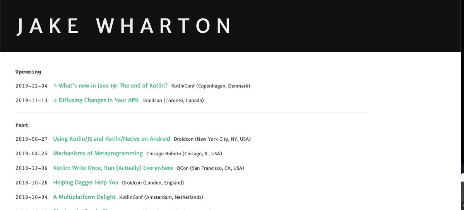Open Kotlin: Write Once, Run (Actually) Everywhere
This screenshot has height=210, width=464.
tap(113, 168)
